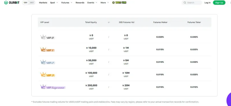Image resolution: width=231 pixels, height=106 pixels.
Task: Select the ≥ 100,000 total equity value
Action: (x=91, y=73)
